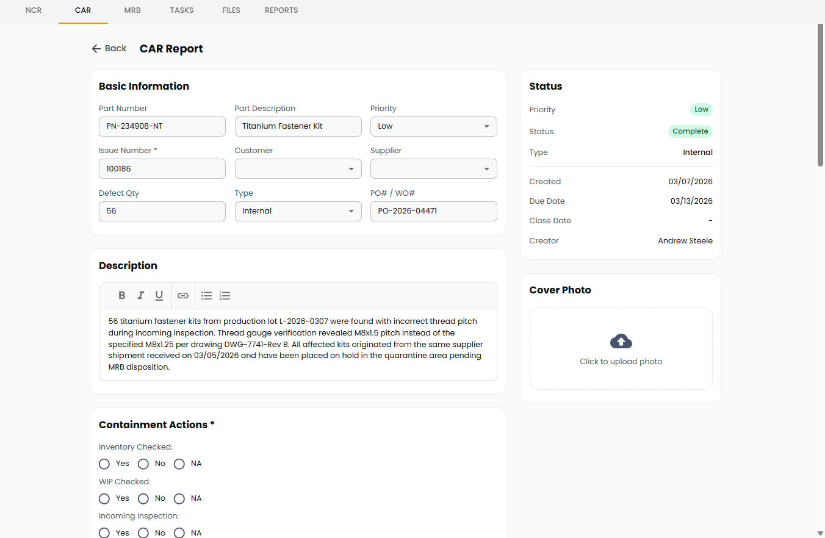This screenshot has width=825, height=538.
Task: Insert a link in the Description
Action: coord(183,296)
